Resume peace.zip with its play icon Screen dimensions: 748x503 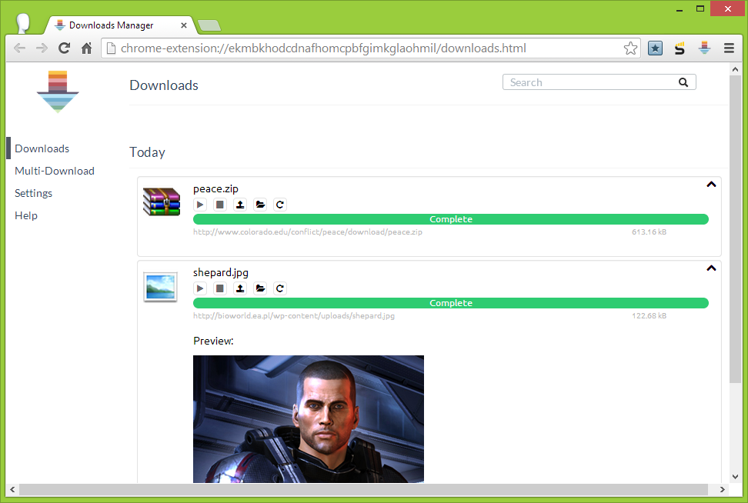click(x=200, y=205)
